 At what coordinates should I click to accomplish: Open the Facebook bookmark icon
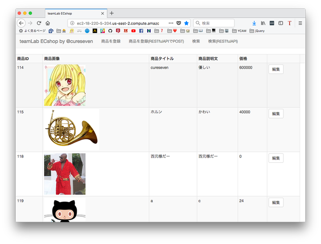click(141, 31)
